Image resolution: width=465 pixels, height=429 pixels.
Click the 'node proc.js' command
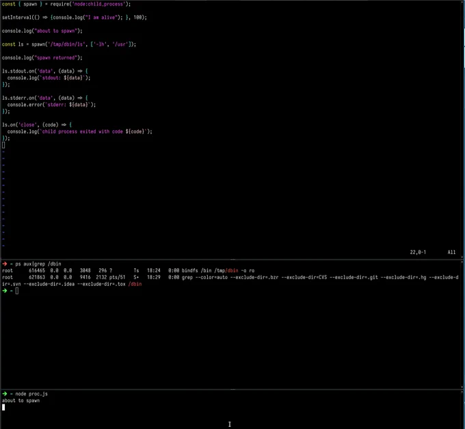point(31,394)
